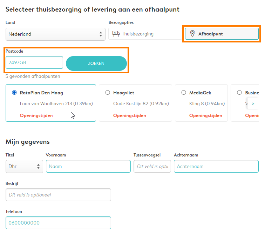Open Openingstijden for RataPlan Den Haag
This screenshot has width=265, height=234.
pos(36,115)
